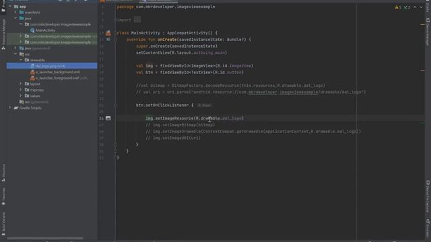431x242 pixels.
Task: Expand the manifests folder
Action: (x=15, y=12)
